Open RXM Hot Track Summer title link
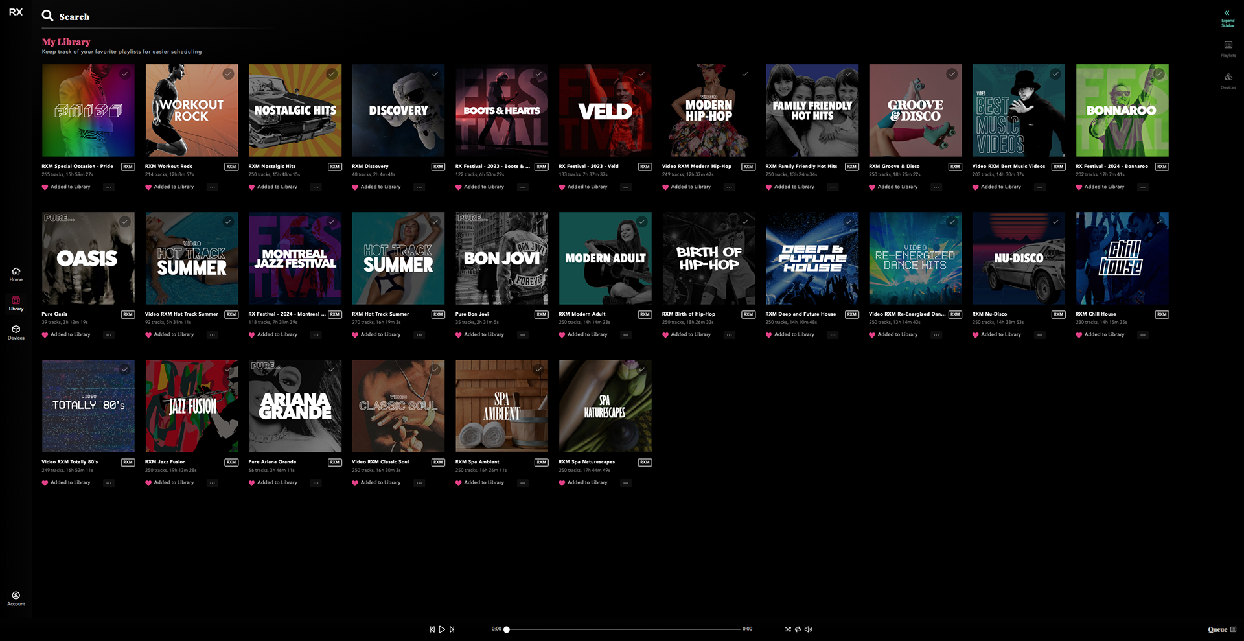 pyautogui.click(x=380, y=314)
